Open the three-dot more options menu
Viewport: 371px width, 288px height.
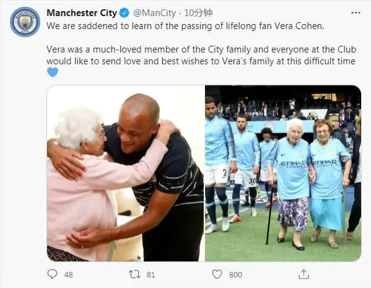coord(356,13)
